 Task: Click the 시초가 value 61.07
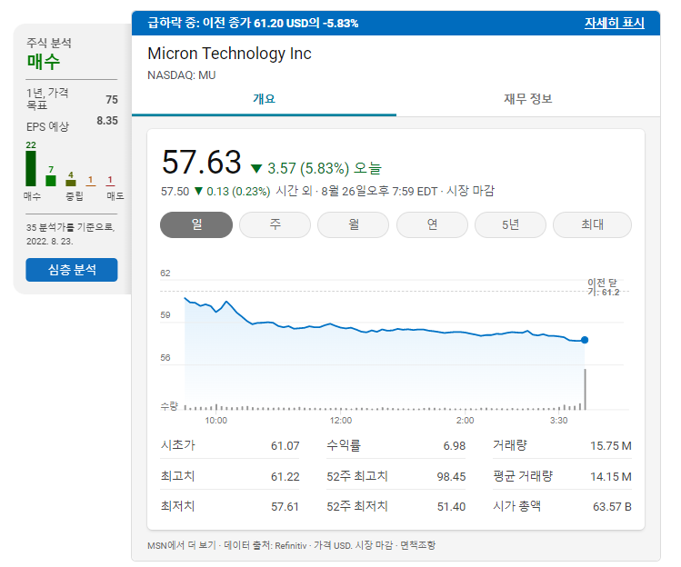tap(285, 446)
